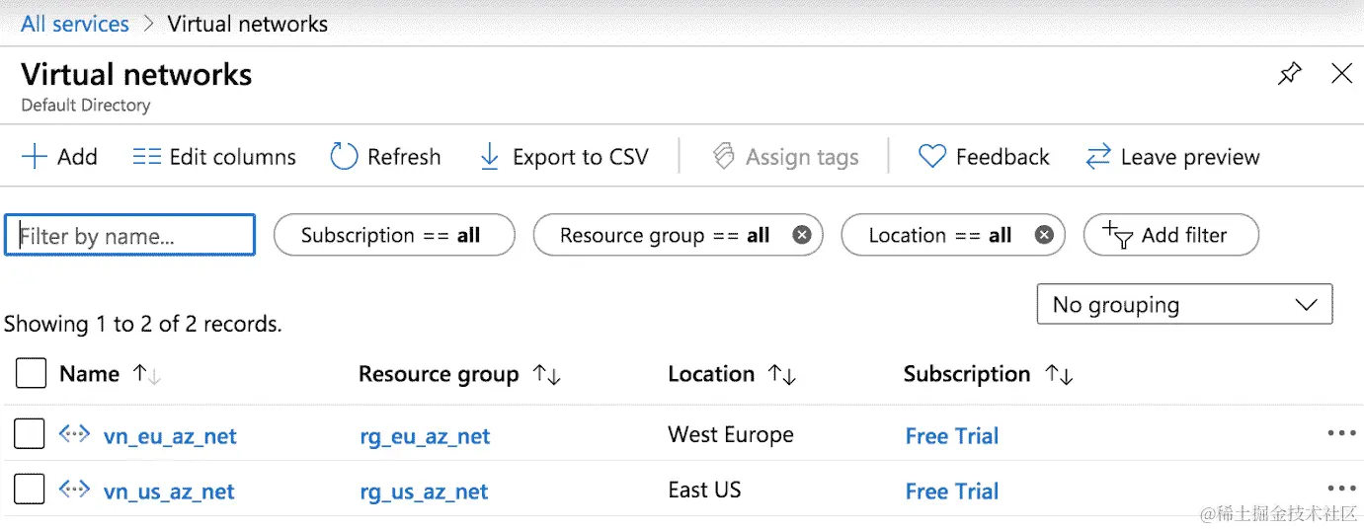
Task: Open Edit columns
Action: [214, 157]
